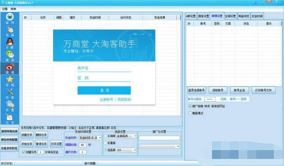
Task: Toggle the 推广链接转成新浪短网址 checkbox
Action: click(x=190, y=106)
